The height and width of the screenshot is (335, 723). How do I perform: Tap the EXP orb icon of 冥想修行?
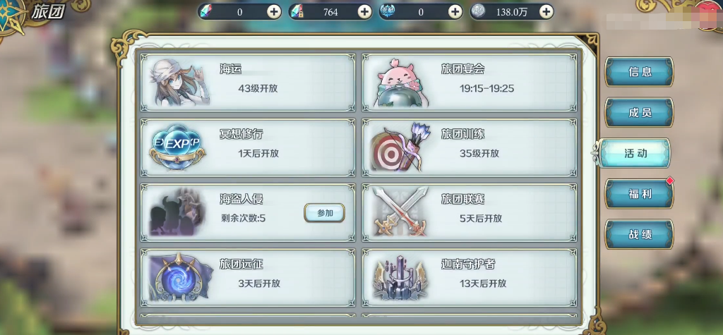tap(177, 147)
